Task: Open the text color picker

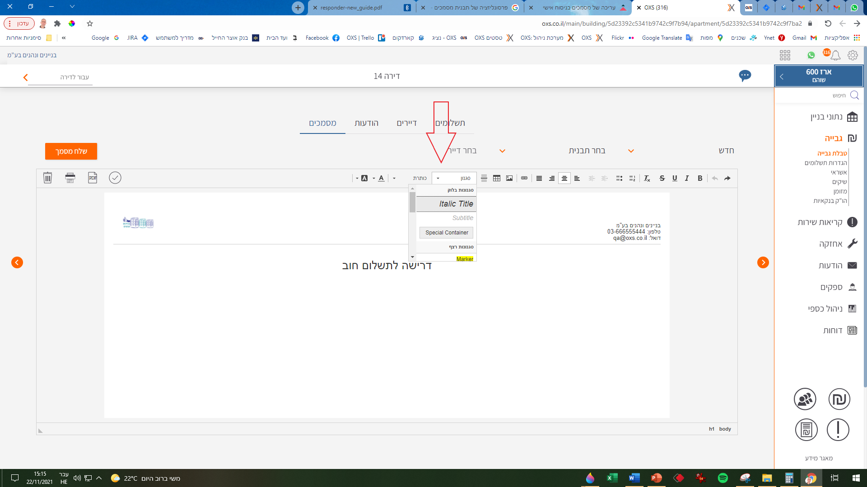Action: (x=381, y=178)
